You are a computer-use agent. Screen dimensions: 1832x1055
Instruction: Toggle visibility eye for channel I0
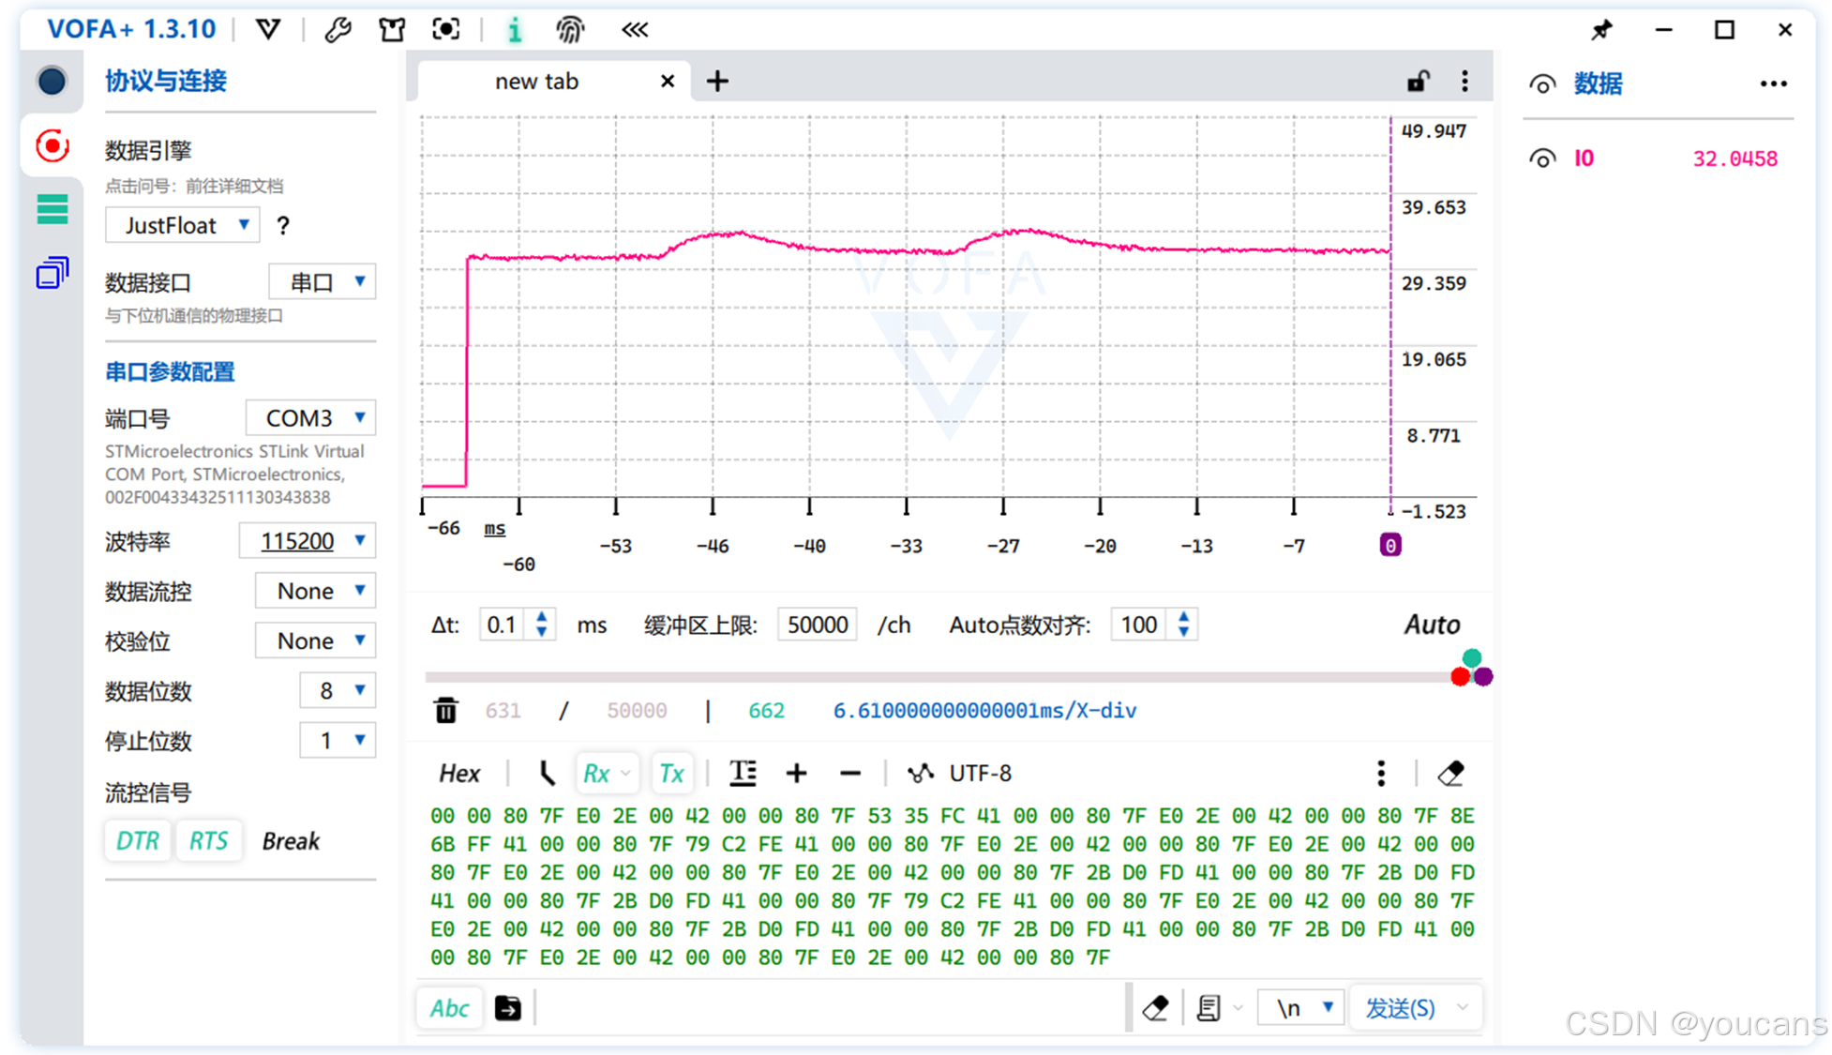pos(1542,158)
